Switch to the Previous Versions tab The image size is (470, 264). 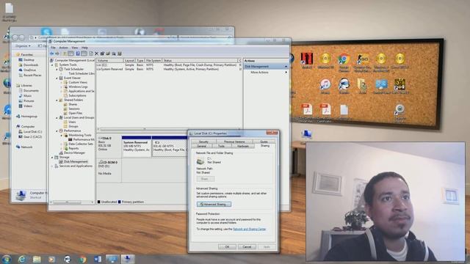234,142
